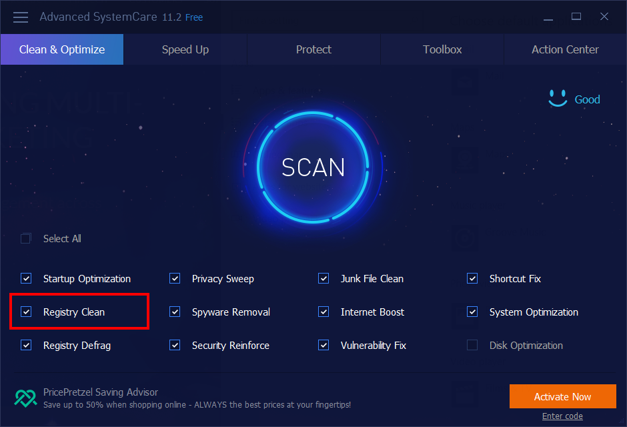Close the Advanced SystemCare window
This screenshot has height=427, width=627.
[x=604, y=17]
